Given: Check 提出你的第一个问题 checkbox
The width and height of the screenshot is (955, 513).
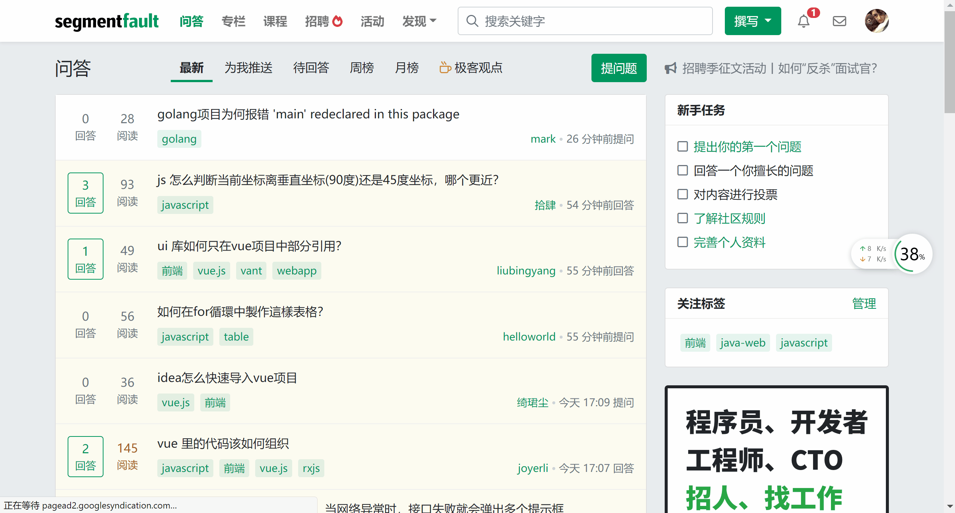Looking at the screenshot, I should [x=683, y=146].
